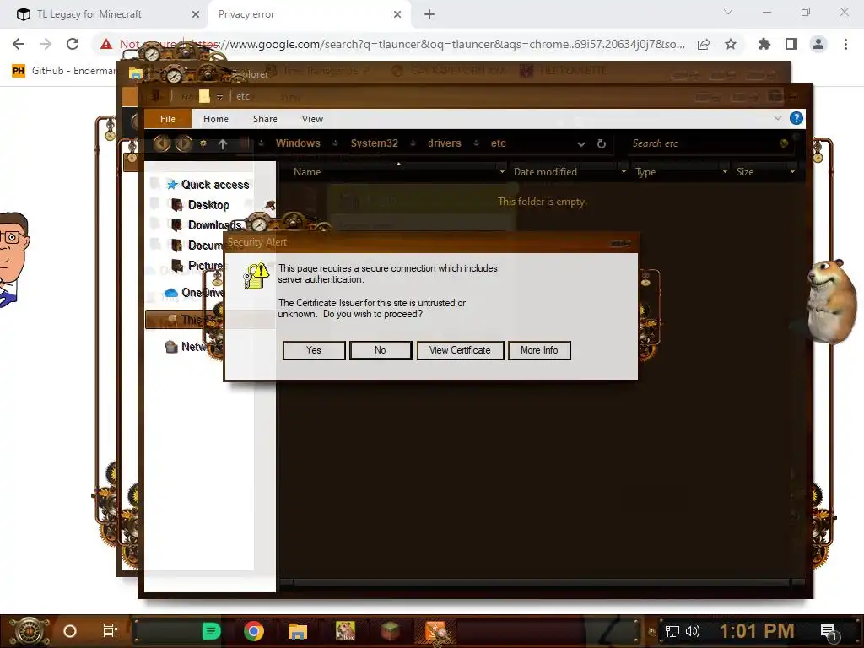Screen dimensions: 864x648
Task: Open hamster Box app on taskbar
Action: (x=345, y=631)
